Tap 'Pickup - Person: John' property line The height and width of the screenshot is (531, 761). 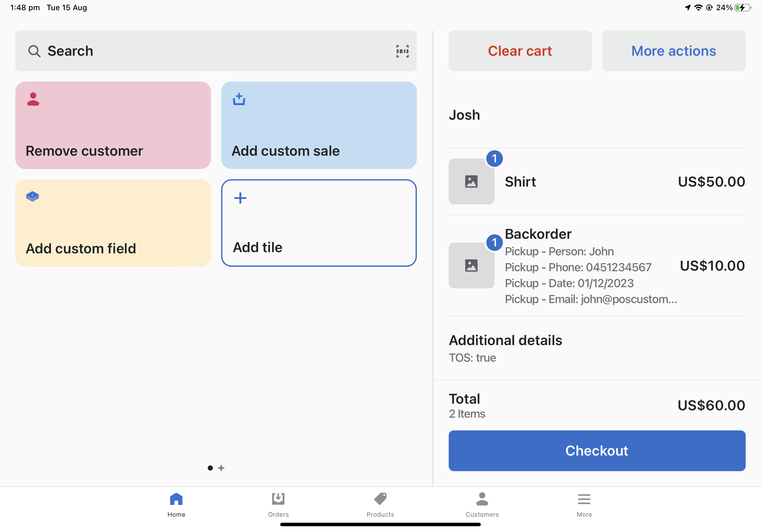pos(559,251)
